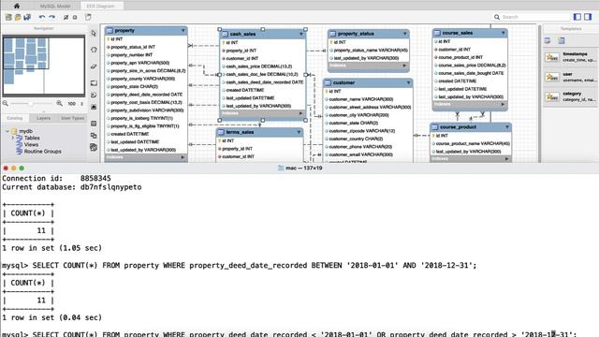Click the undo arrow in toolbar
This screenshot has height=337, width=599.
click(41, 17)
